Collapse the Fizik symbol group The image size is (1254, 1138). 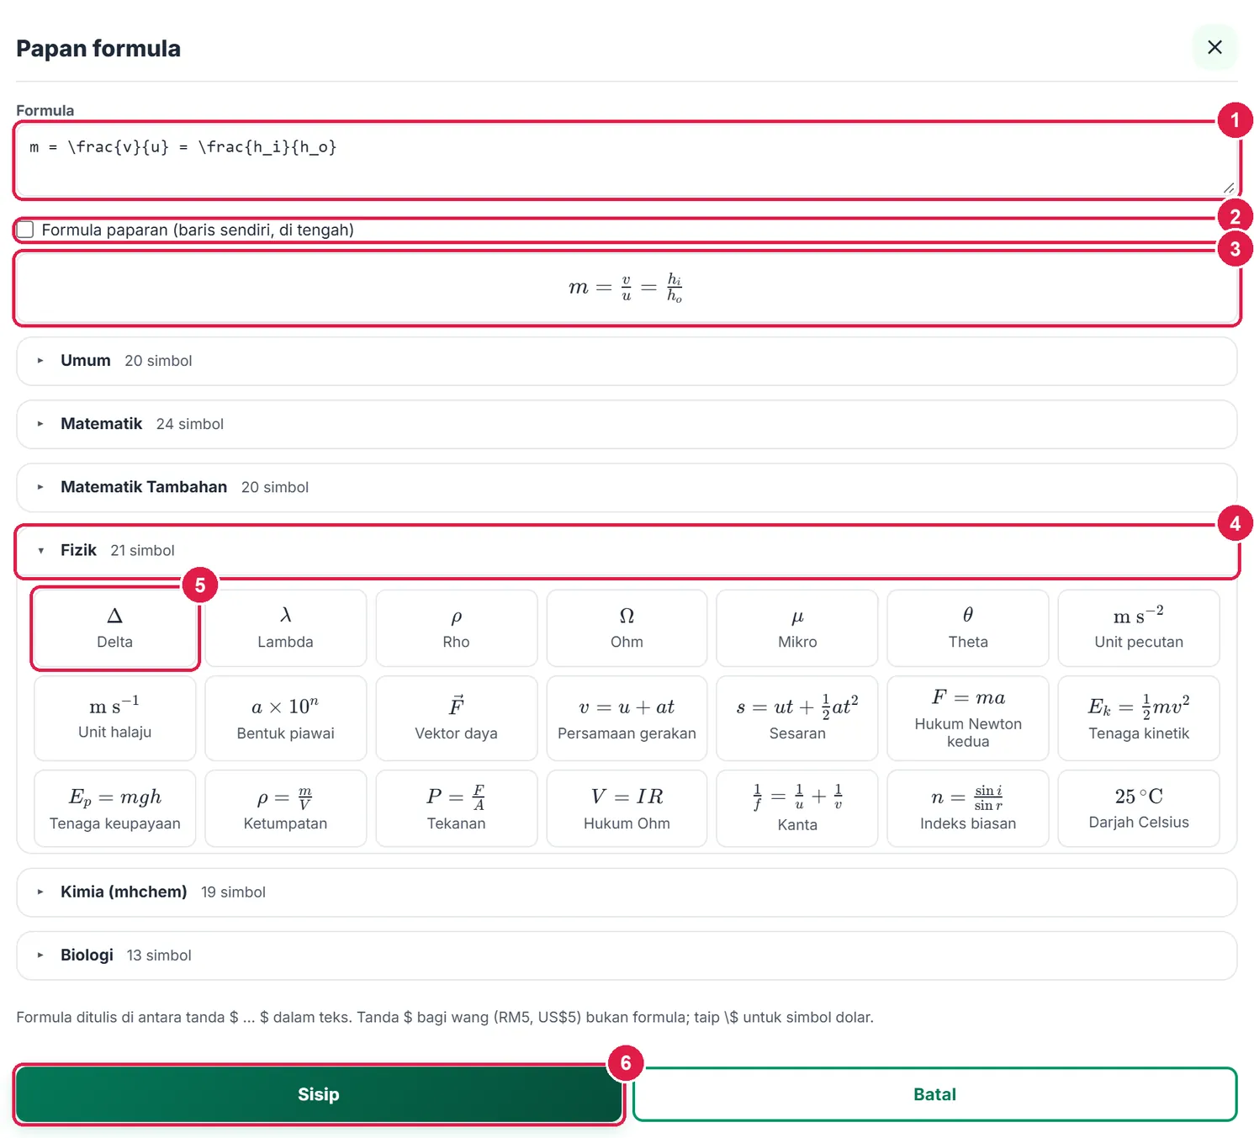[627, 550]
